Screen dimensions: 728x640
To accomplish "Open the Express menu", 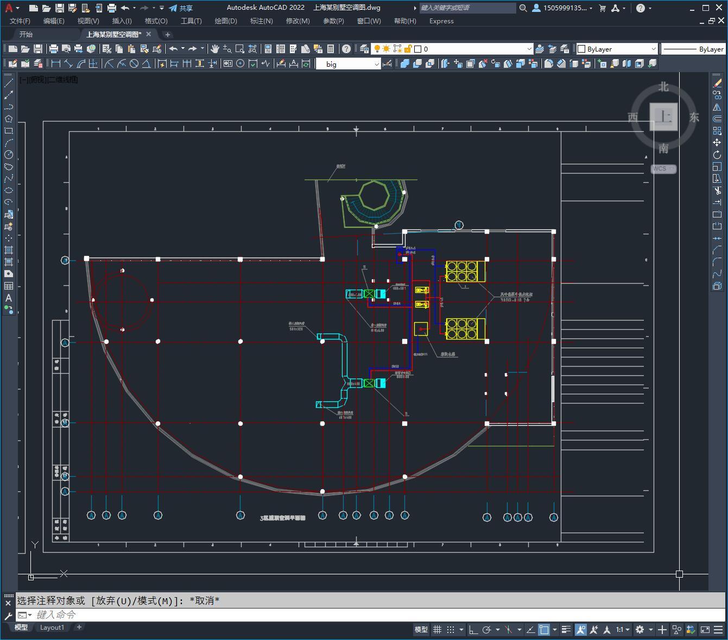I will click(x=441, y=21).
